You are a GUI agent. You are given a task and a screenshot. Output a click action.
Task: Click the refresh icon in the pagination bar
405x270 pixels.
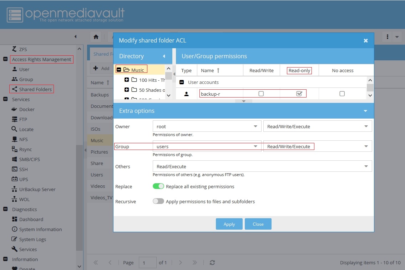212,262
